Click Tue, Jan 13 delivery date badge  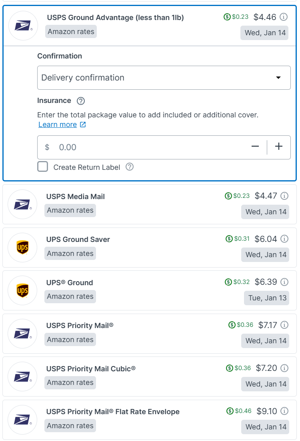tap(266, 298)
